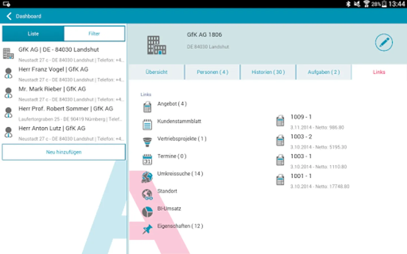Image resolution: width=407 pixels, height=254 pixels.
Task: Click the company building icon in header
Action: (x=156, y=45)
